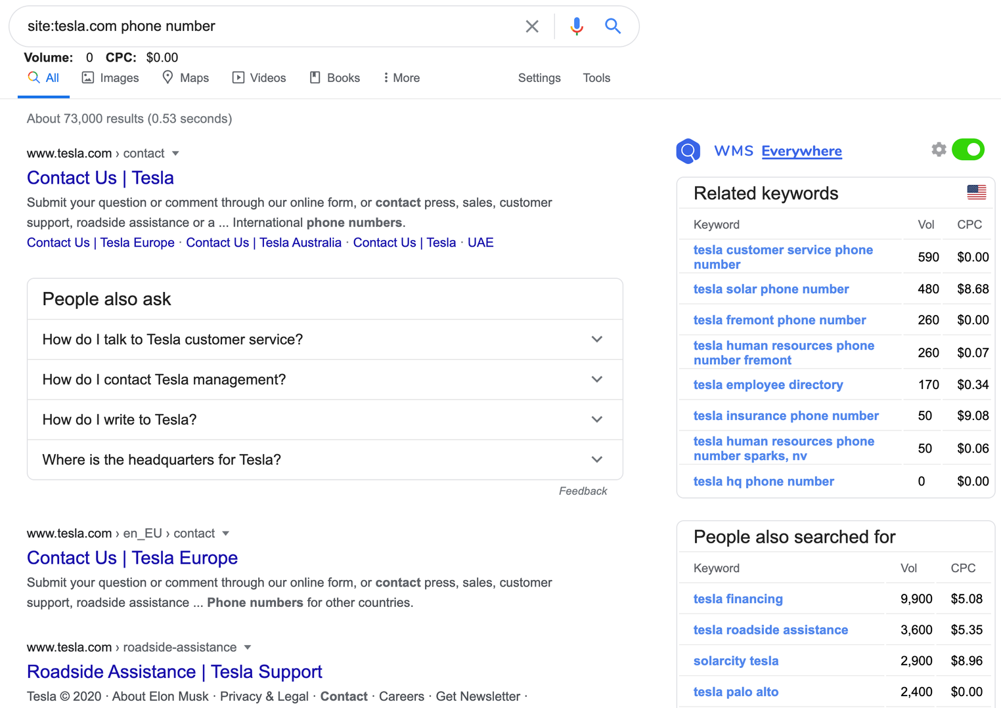Click the $8.68 CPC value
Image resolution: width=1001 pixels, height=708 pixels.
[973, 289]
